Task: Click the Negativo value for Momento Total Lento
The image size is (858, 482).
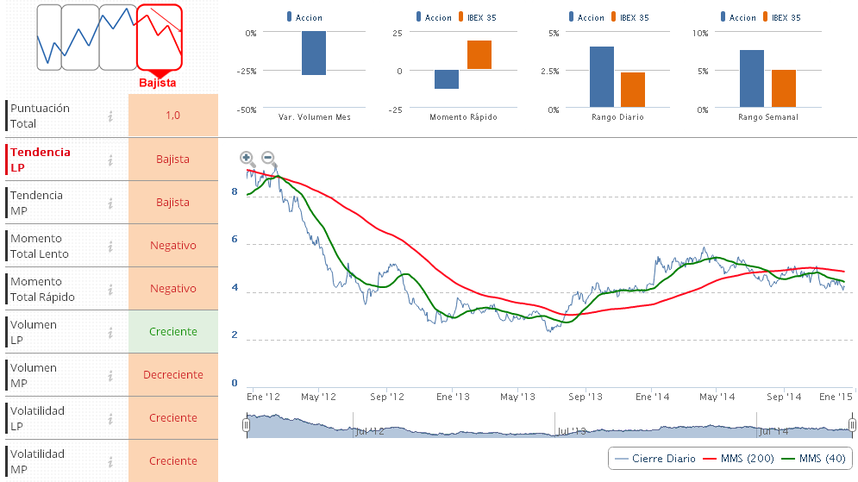Action: point(173,247)
